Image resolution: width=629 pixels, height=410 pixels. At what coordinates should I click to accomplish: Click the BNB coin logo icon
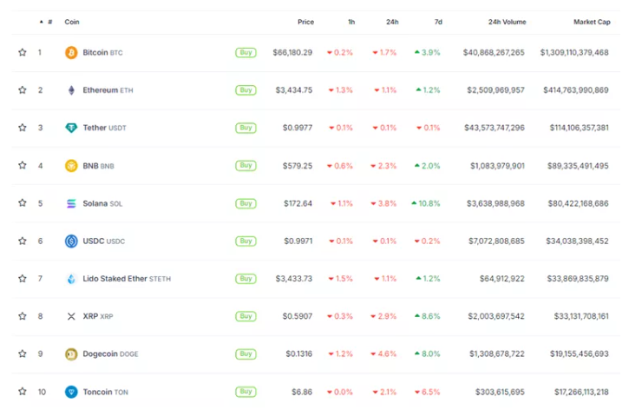71,166
